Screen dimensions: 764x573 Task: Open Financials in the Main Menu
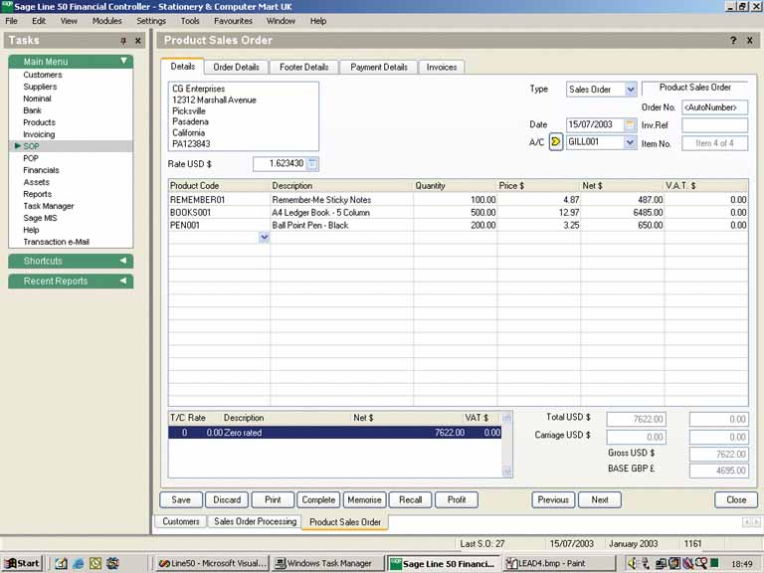pyautogui.click(x=41, y=170)
